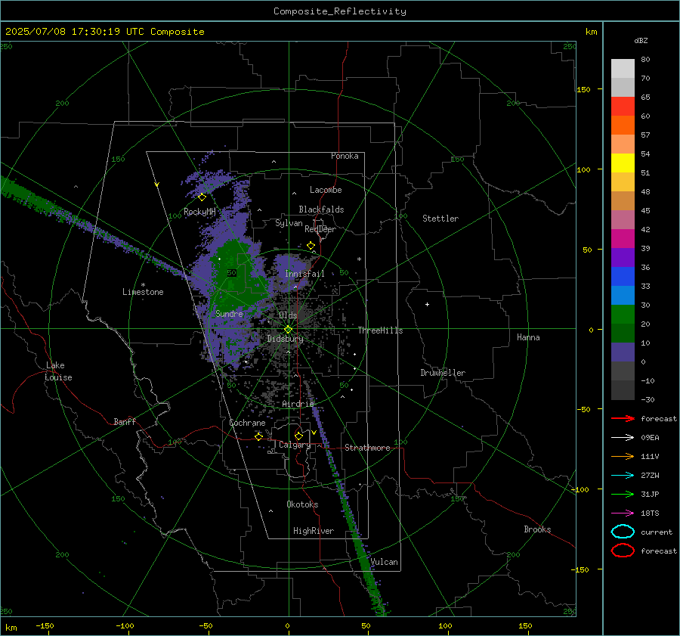Select the light blue 30-33 dBZ swatch

pyautogui.click(x=623, y=295)
